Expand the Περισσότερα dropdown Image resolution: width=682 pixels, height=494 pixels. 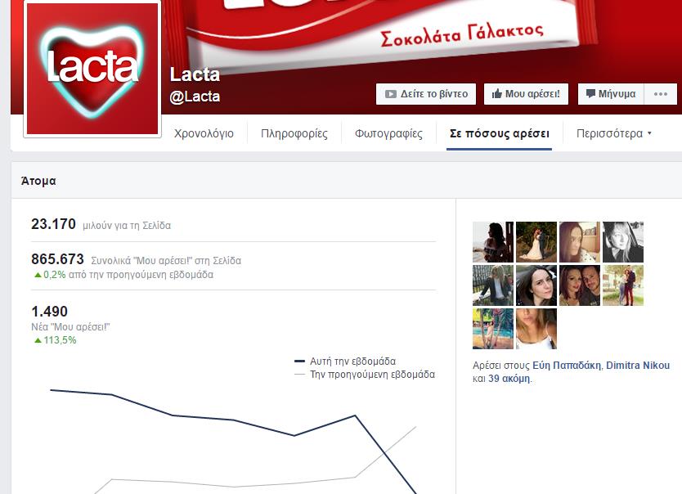pyautogui.click(x=613, y=133)
